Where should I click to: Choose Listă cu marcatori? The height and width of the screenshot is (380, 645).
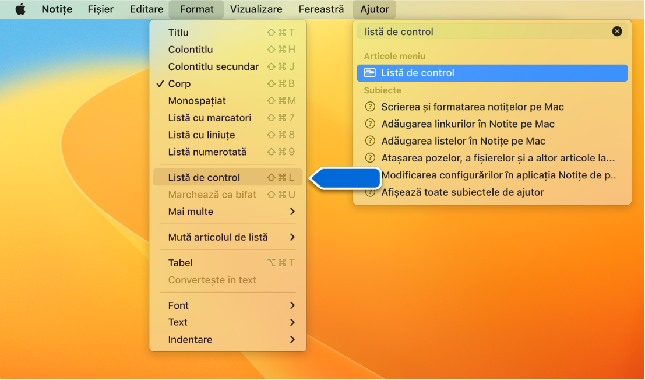click(228, 118)
